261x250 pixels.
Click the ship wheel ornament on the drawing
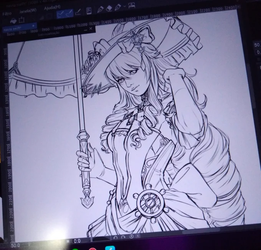pos(150,203)
